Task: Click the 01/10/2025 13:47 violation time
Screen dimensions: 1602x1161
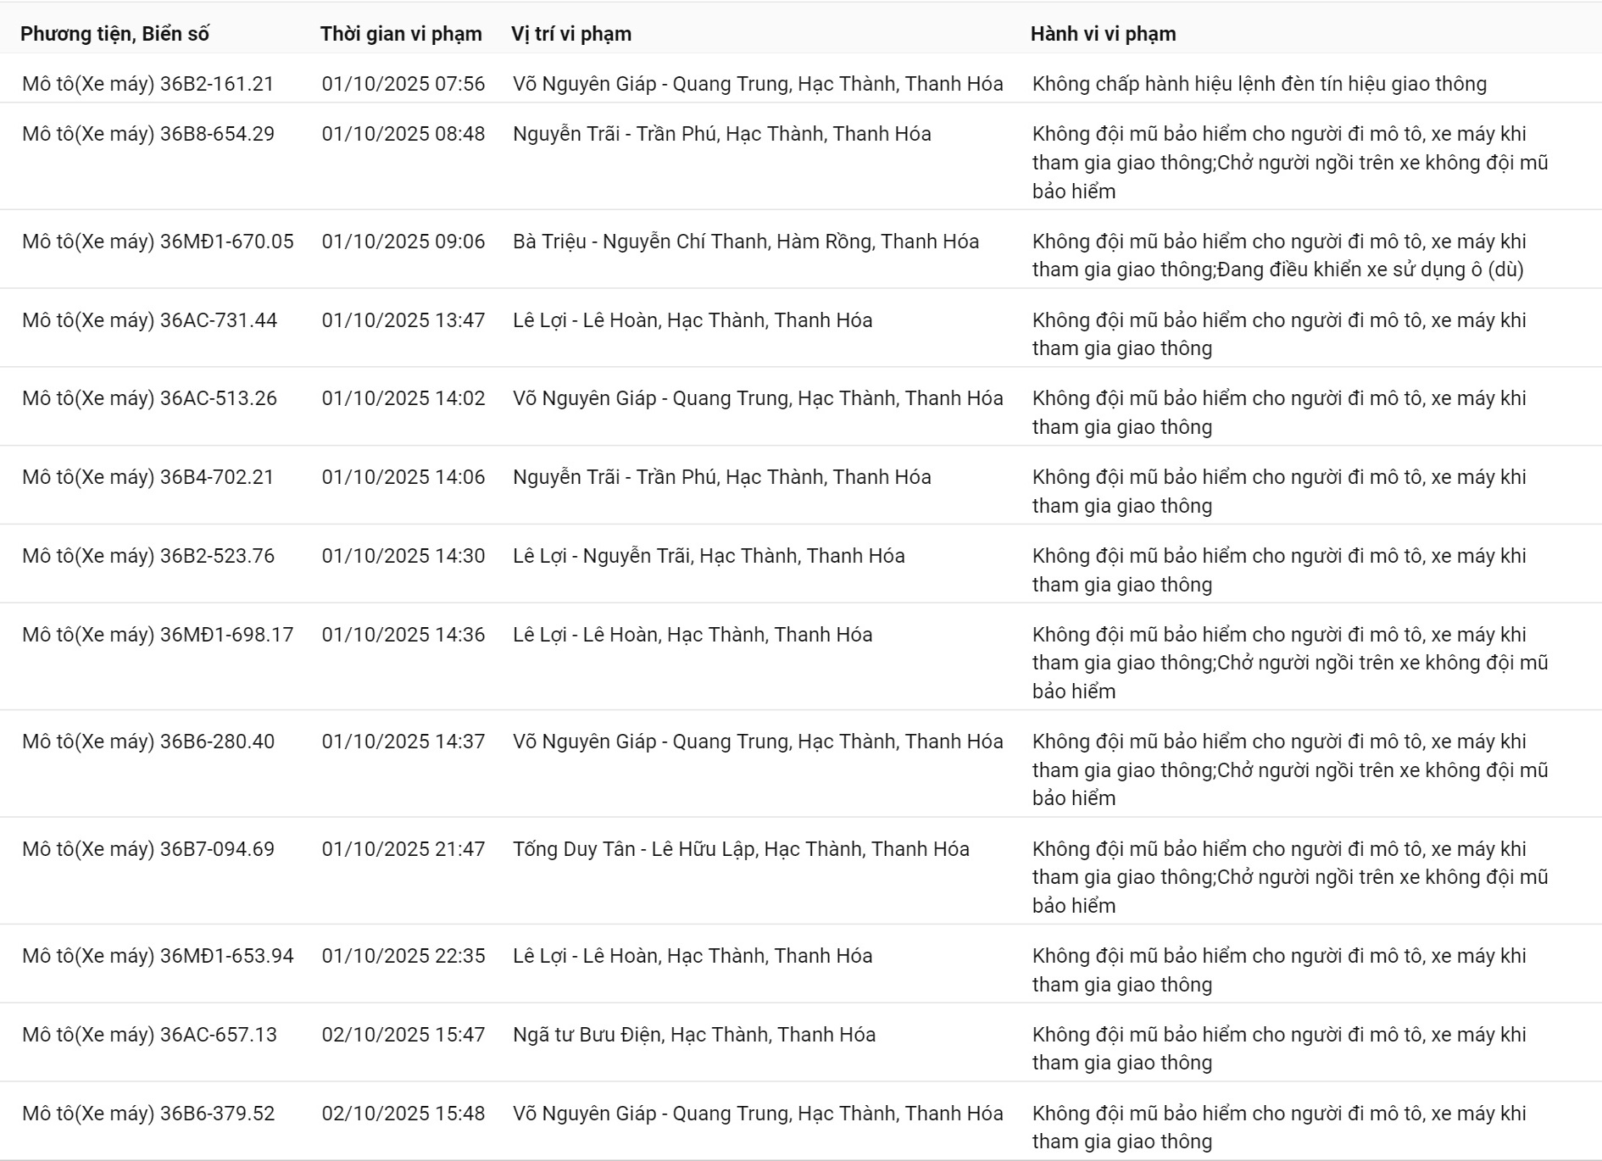Action: (403, 320)
